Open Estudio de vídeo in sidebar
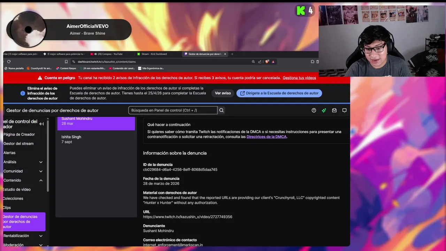 pyautogui.click(x=17, y=189)
